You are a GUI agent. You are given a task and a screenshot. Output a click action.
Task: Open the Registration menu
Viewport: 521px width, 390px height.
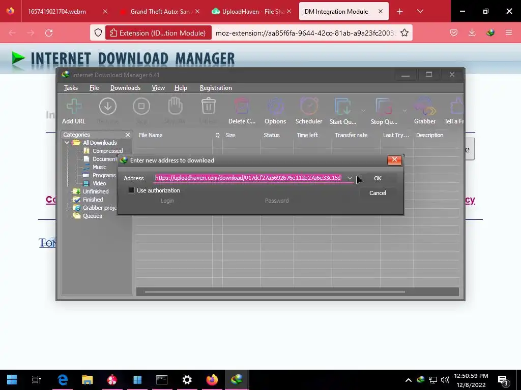[216, 88]
